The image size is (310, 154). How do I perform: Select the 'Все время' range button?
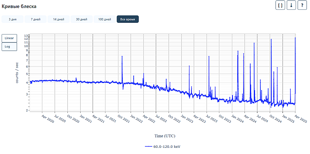click(x=128, y=19)
